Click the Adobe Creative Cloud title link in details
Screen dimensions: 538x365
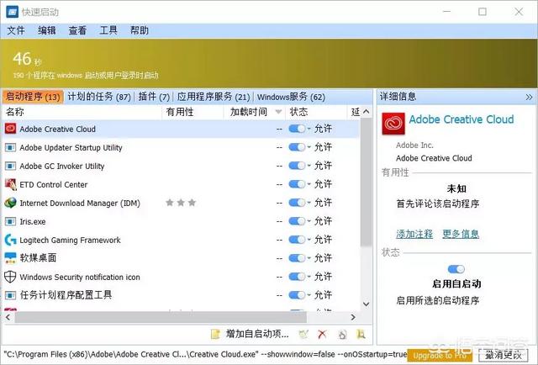462,119
